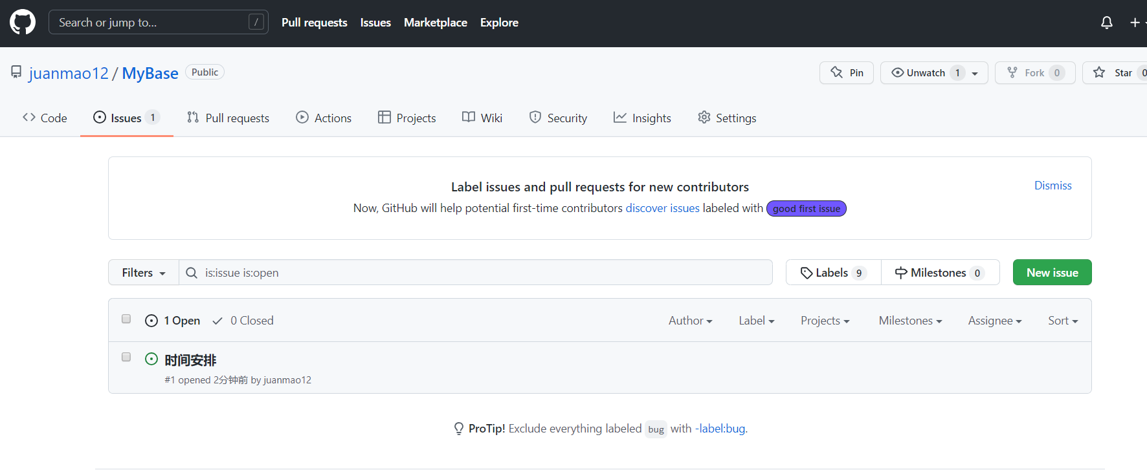Click the issue search filter field
1147x470 pixels.
[x=479, y=273]
